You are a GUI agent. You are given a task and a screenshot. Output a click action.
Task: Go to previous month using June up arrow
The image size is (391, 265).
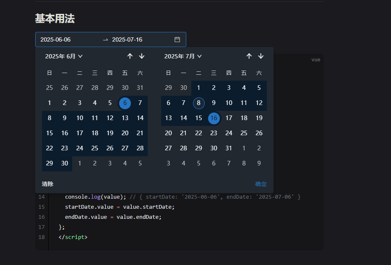[130, 56]
